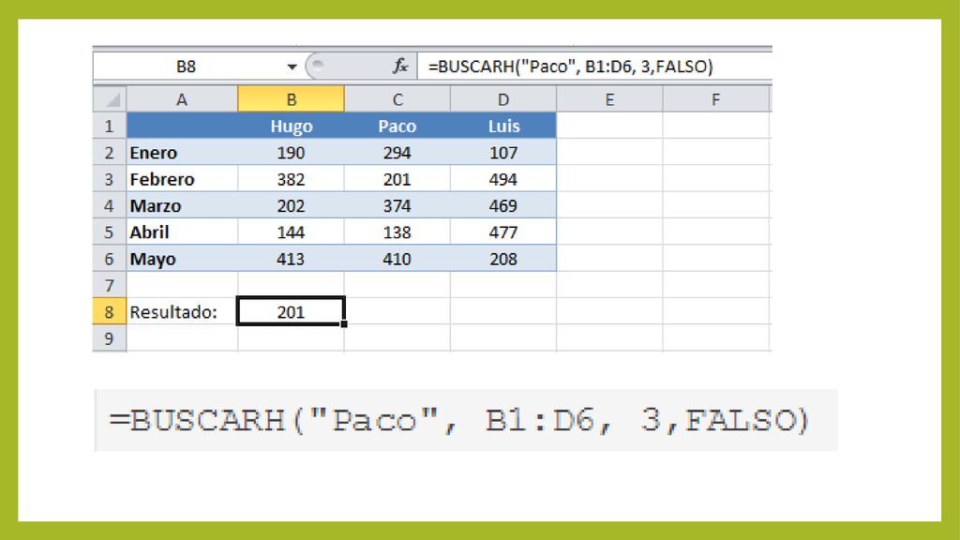Select row 3 header
The image size is (960, 540).
[110, 179]
